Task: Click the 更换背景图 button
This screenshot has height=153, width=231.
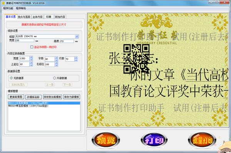Action: coord(16,97)
